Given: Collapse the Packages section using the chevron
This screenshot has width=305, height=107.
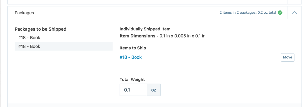Looking at the screenshot, I should [294, 13].
